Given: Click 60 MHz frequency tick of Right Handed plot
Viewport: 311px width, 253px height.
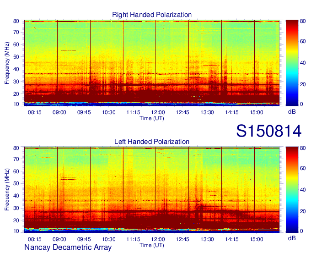Looking at the screenshot, I should tap(16, 44).
